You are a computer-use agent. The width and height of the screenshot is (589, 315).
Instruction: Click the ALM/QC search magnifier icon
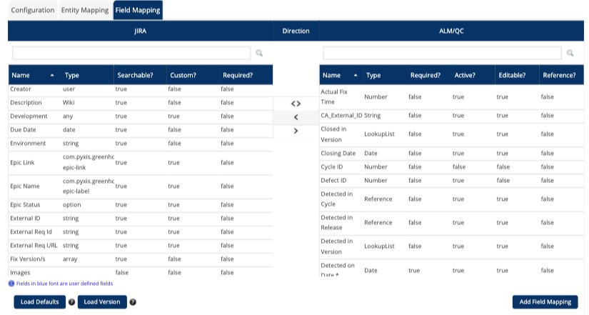coord(570,53)
